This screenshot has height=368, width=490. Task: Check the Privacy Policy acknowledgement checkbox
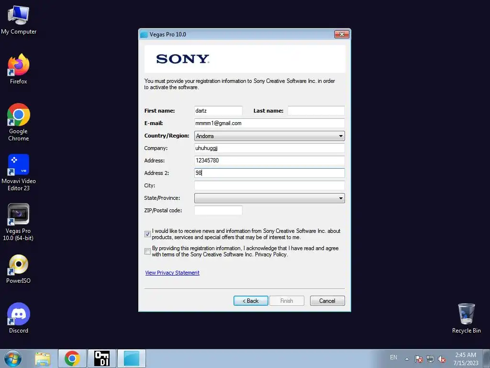pyautogui.click(x=147, y=251)
